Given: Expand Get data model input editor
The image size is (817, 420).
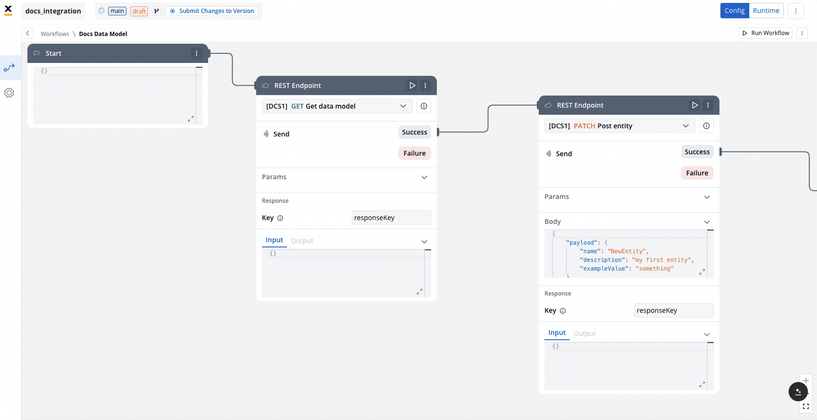Looking at the screenshot, I should [420, 291].
